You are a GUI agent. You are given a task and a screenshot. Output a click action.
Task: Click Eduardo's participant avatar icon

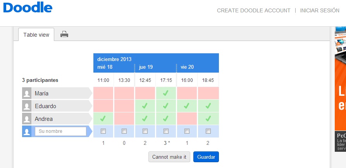point(27,106)
